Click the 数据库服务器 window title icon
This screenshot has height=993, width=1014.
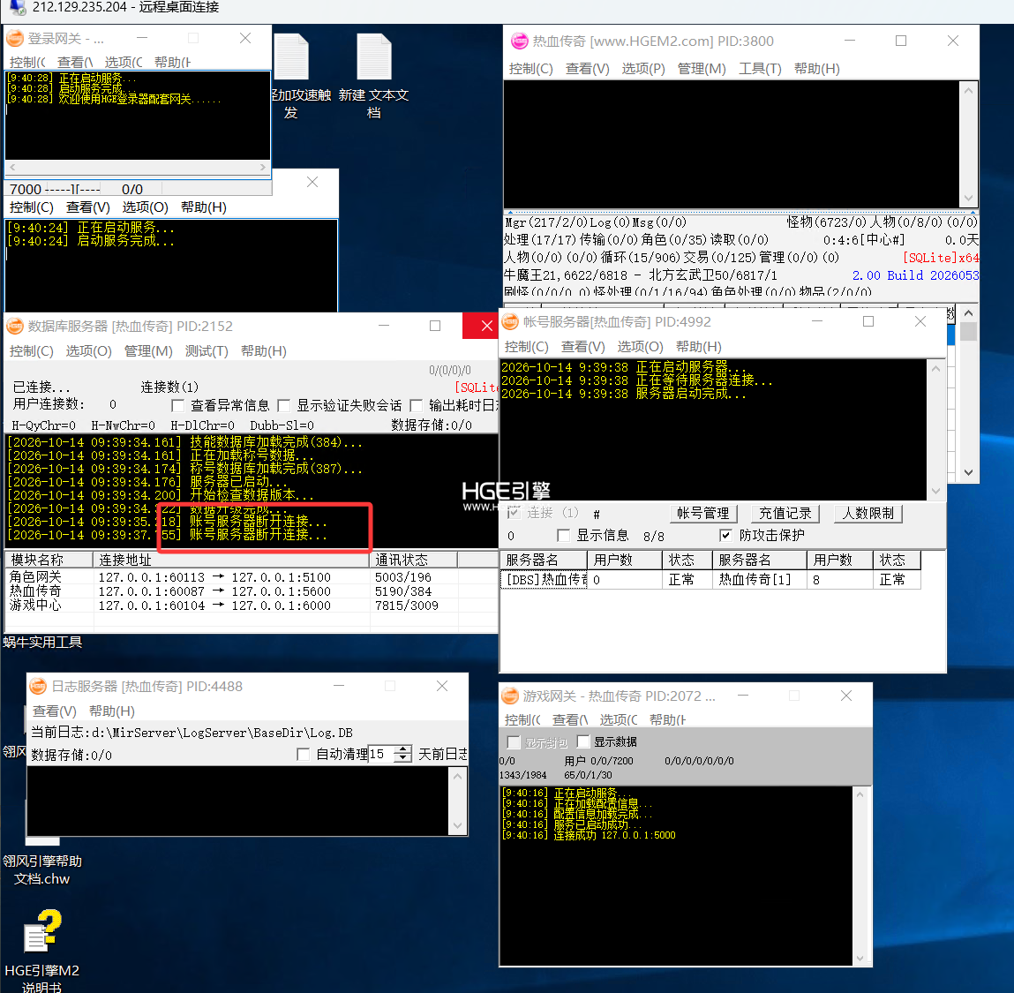click(x=15, y=326)
